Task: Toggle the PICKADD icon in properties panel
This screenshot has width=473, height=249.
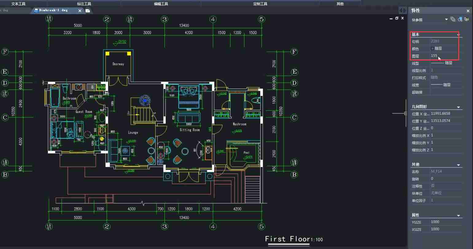Action: [453, 19]
